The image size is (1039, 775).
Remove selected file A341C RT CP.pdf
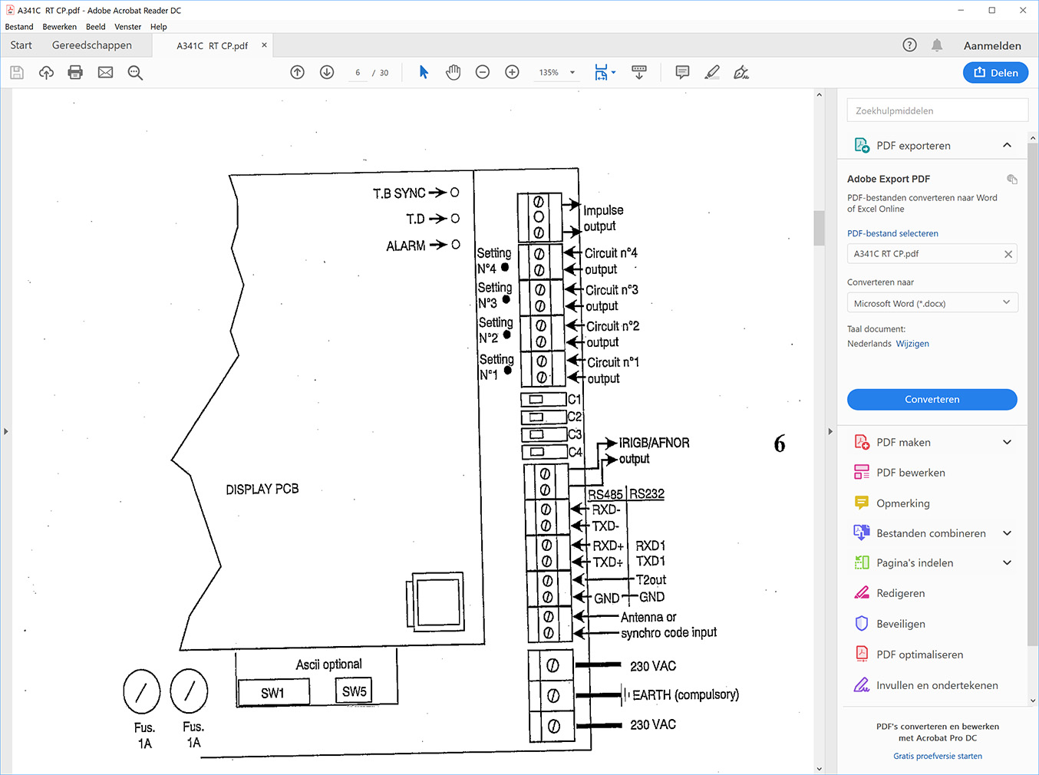tap(1008, 254)
